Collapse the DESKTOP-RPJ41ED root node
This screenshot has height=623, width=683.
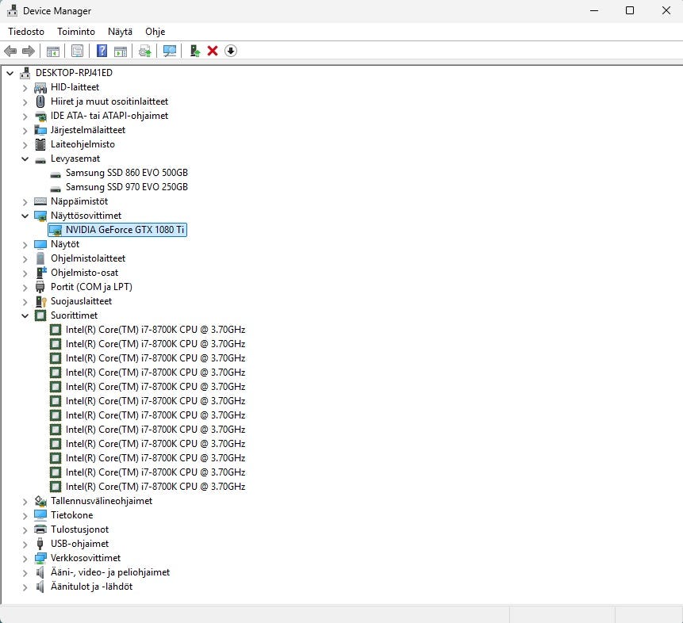pos(10,74)
